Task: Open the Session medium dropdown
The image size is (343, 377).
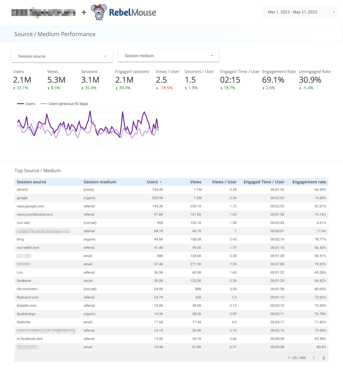Action: pyautogui.click(x=168, y=56)
